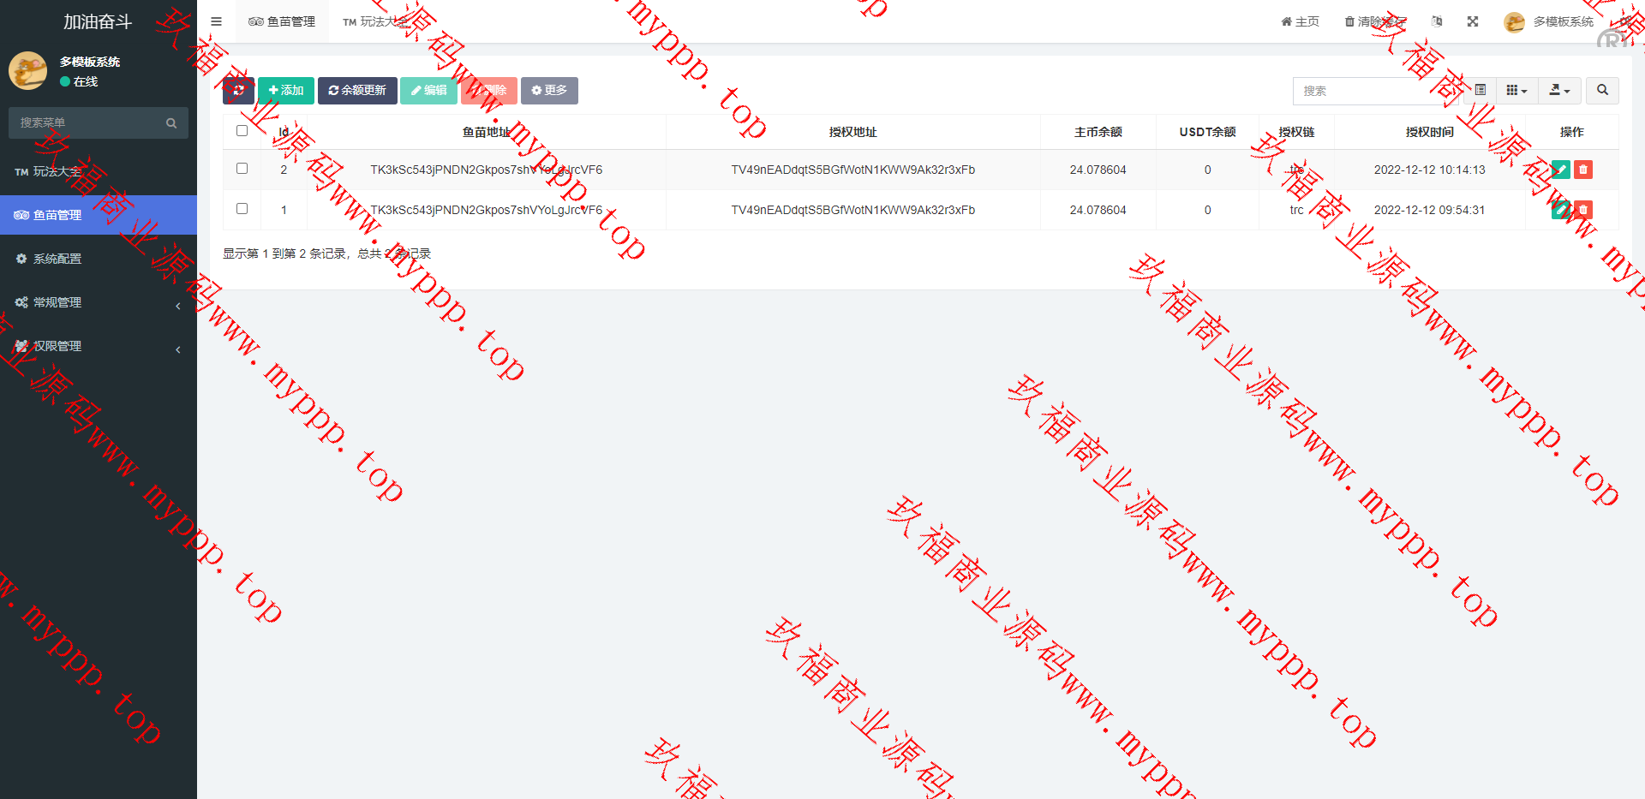The height and width of the screenshot is (799, 1645).
Task: Click the green 添加 button
Action: [x=286, y=91]
